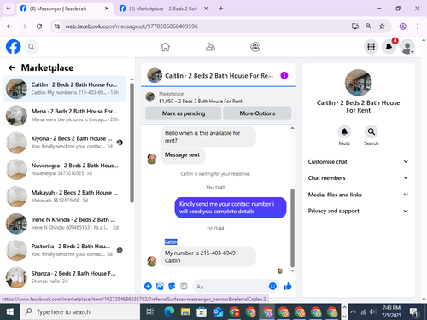This screenshot has height=320, width=427.
Task: Expand the Customise chat section
Action: click(x=358, y=161)
